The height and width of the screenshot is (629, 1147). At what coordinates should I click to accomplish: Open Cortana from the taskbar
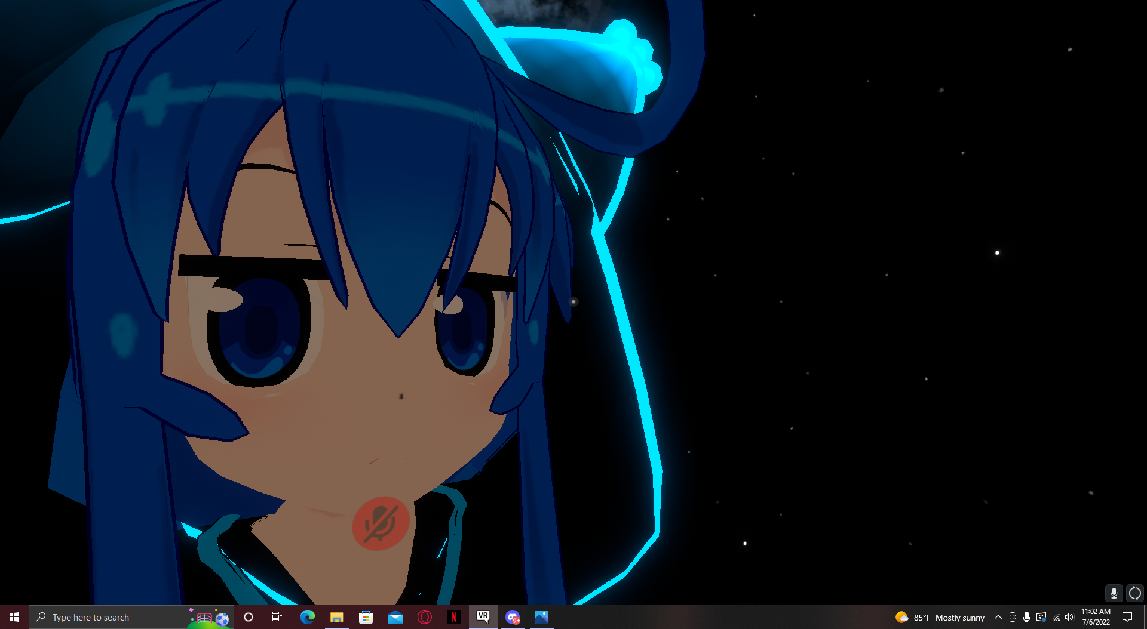(x=249, y=617)
